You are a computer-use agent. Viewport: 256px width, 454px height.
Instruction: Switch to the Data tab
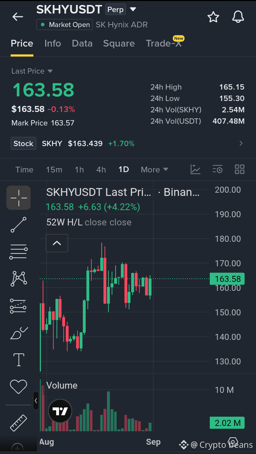coord(82,43)
